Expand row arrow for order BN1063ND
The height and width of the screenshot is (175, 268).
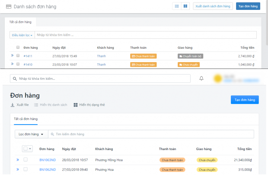(18, 160)
